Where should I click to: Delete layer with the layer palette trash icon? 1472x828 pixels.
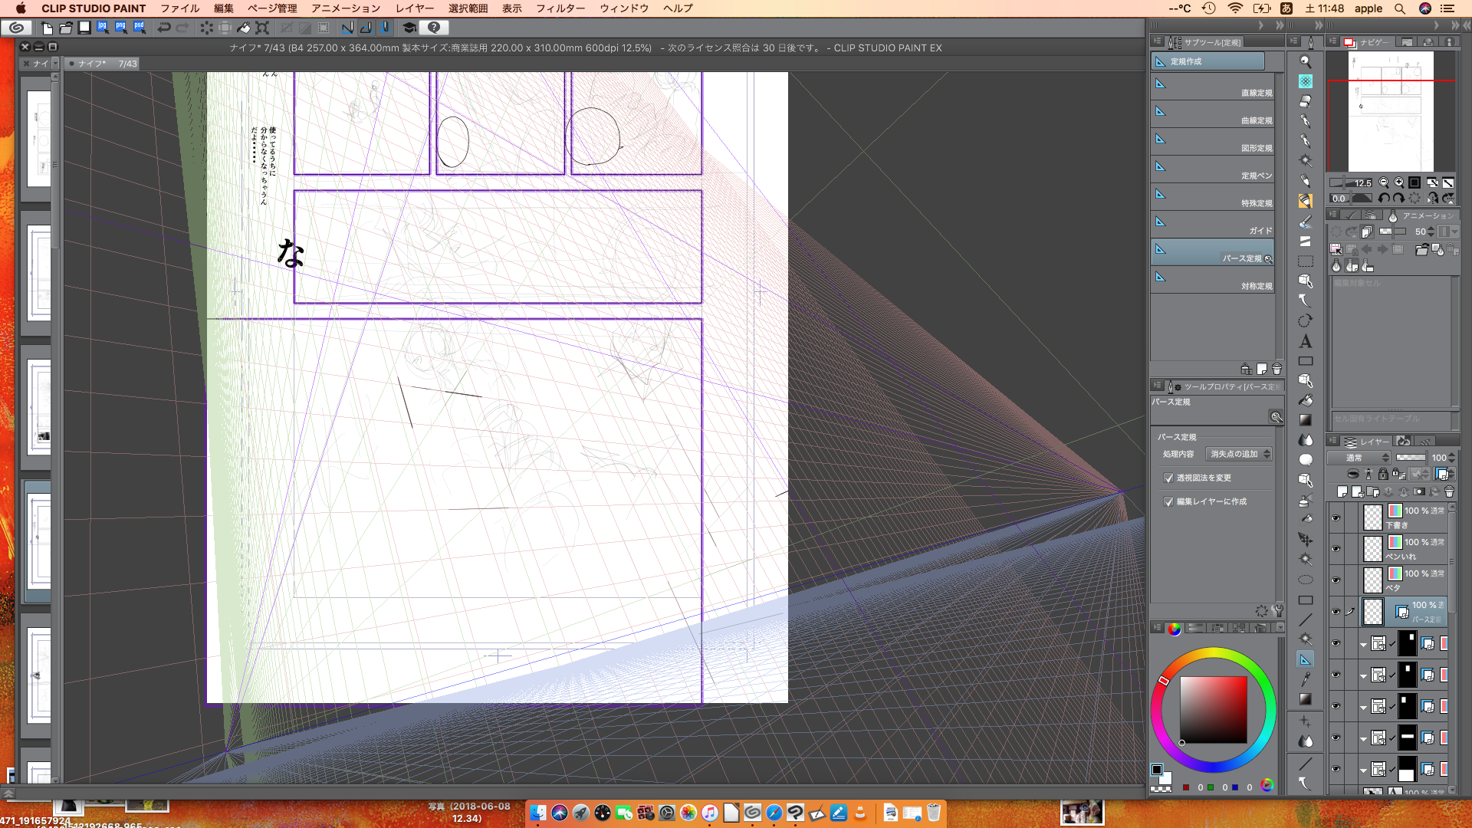1449,491
